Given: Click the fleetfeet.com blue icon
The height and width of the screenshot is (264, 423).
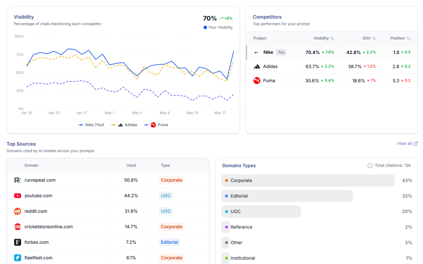Looking at the screenshot, I should (x=17, y=258).
